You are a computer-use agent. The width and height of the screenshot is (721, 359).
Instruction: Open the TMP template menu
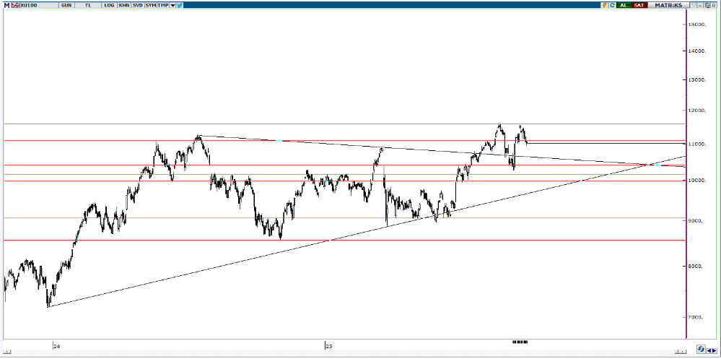click(163, 5)
